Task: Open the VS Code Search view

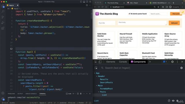Action: coord(3,12)
